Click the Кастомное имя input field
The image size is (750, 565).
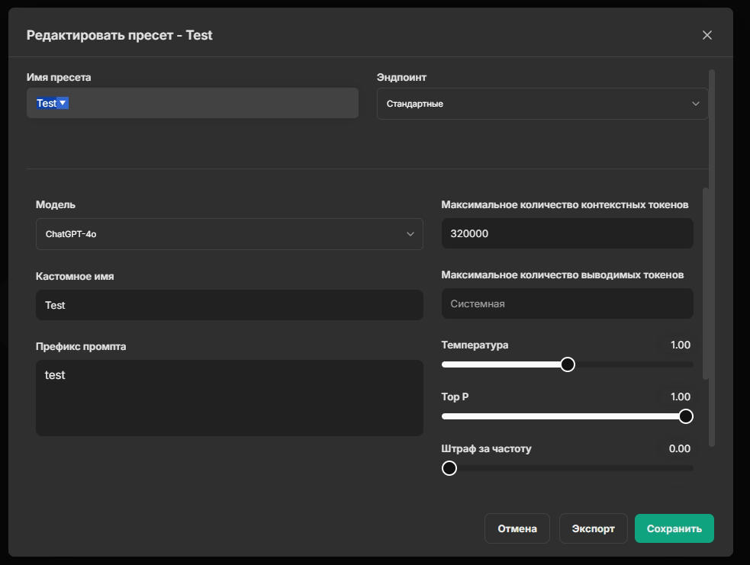(229, 305)
